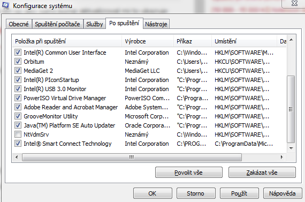Viewport: 305px width, 202px height.
Task: Sort by Výrobce column header
Action: pos(148,41)
